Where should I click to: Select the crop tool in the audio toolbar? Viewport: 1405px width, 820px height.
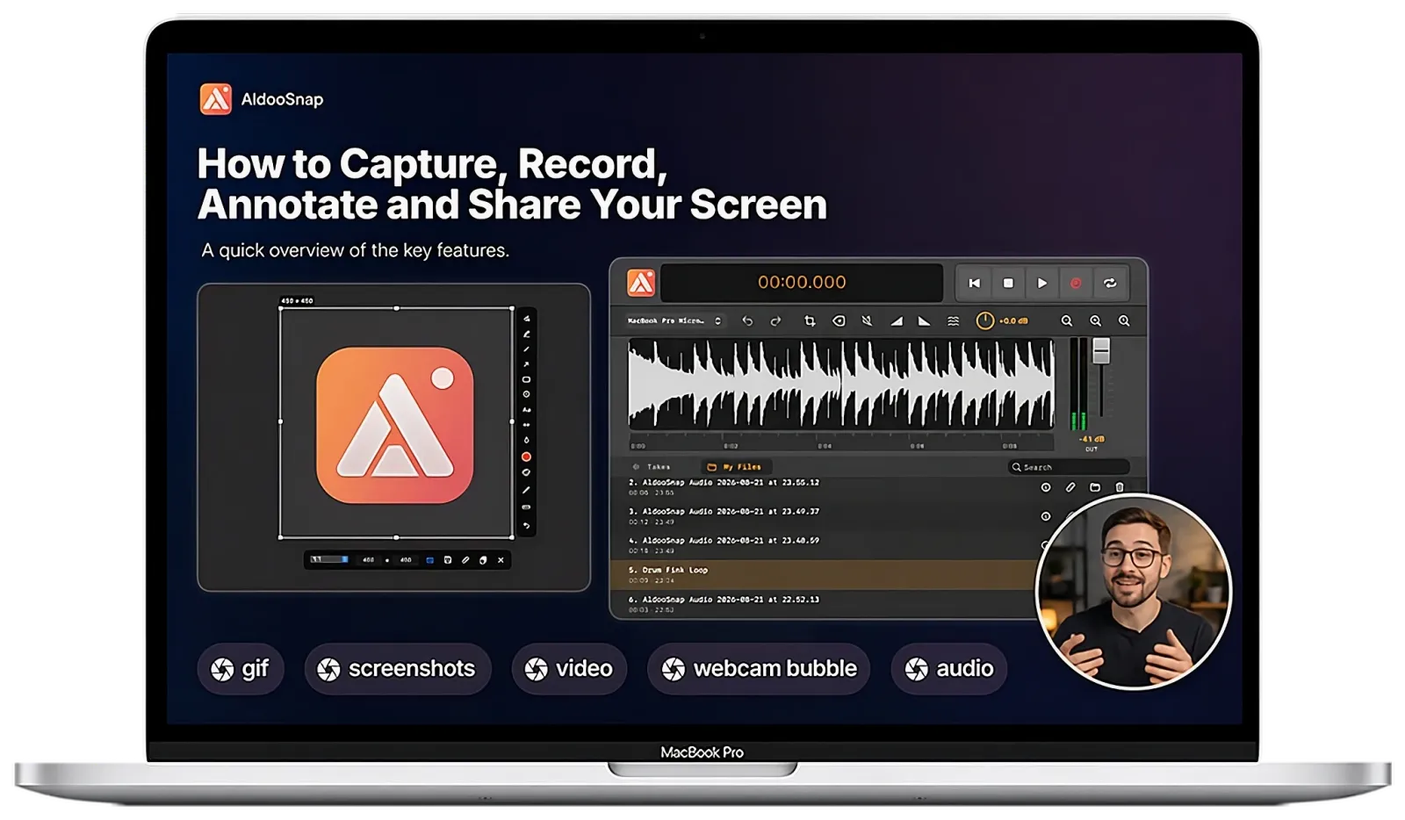pyautogui.click(x=810, y=321)
